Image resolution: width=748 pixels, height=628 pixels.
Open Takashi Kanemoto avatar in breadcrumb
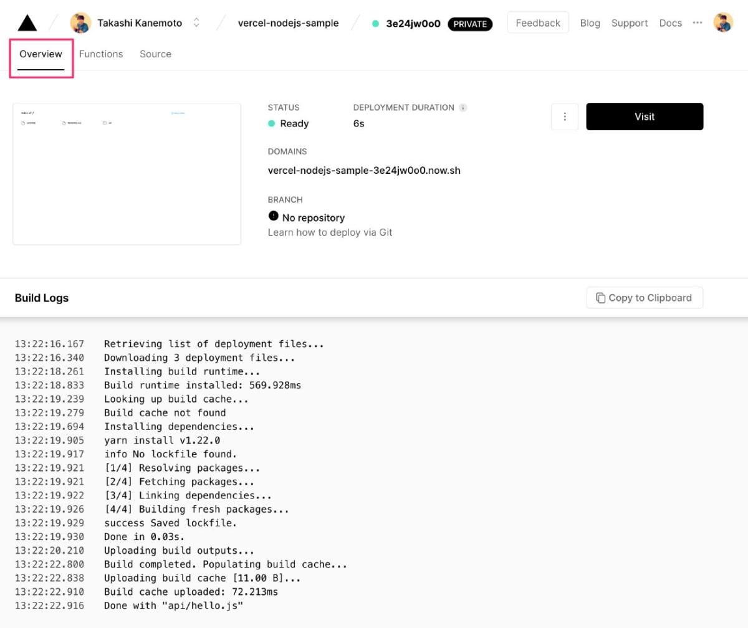[80, 23]
